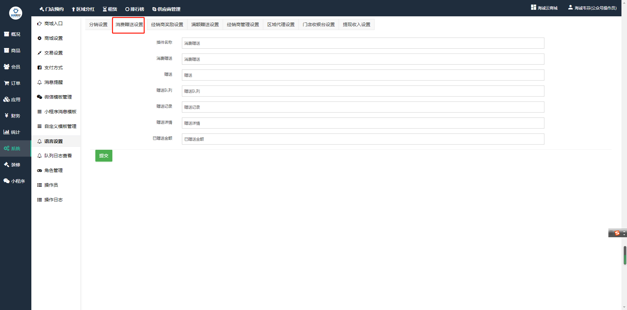This screenshot has height=310, width=627.
Task: Open 门店预约 in the top navigation
Action: click(x=52, y=9)
